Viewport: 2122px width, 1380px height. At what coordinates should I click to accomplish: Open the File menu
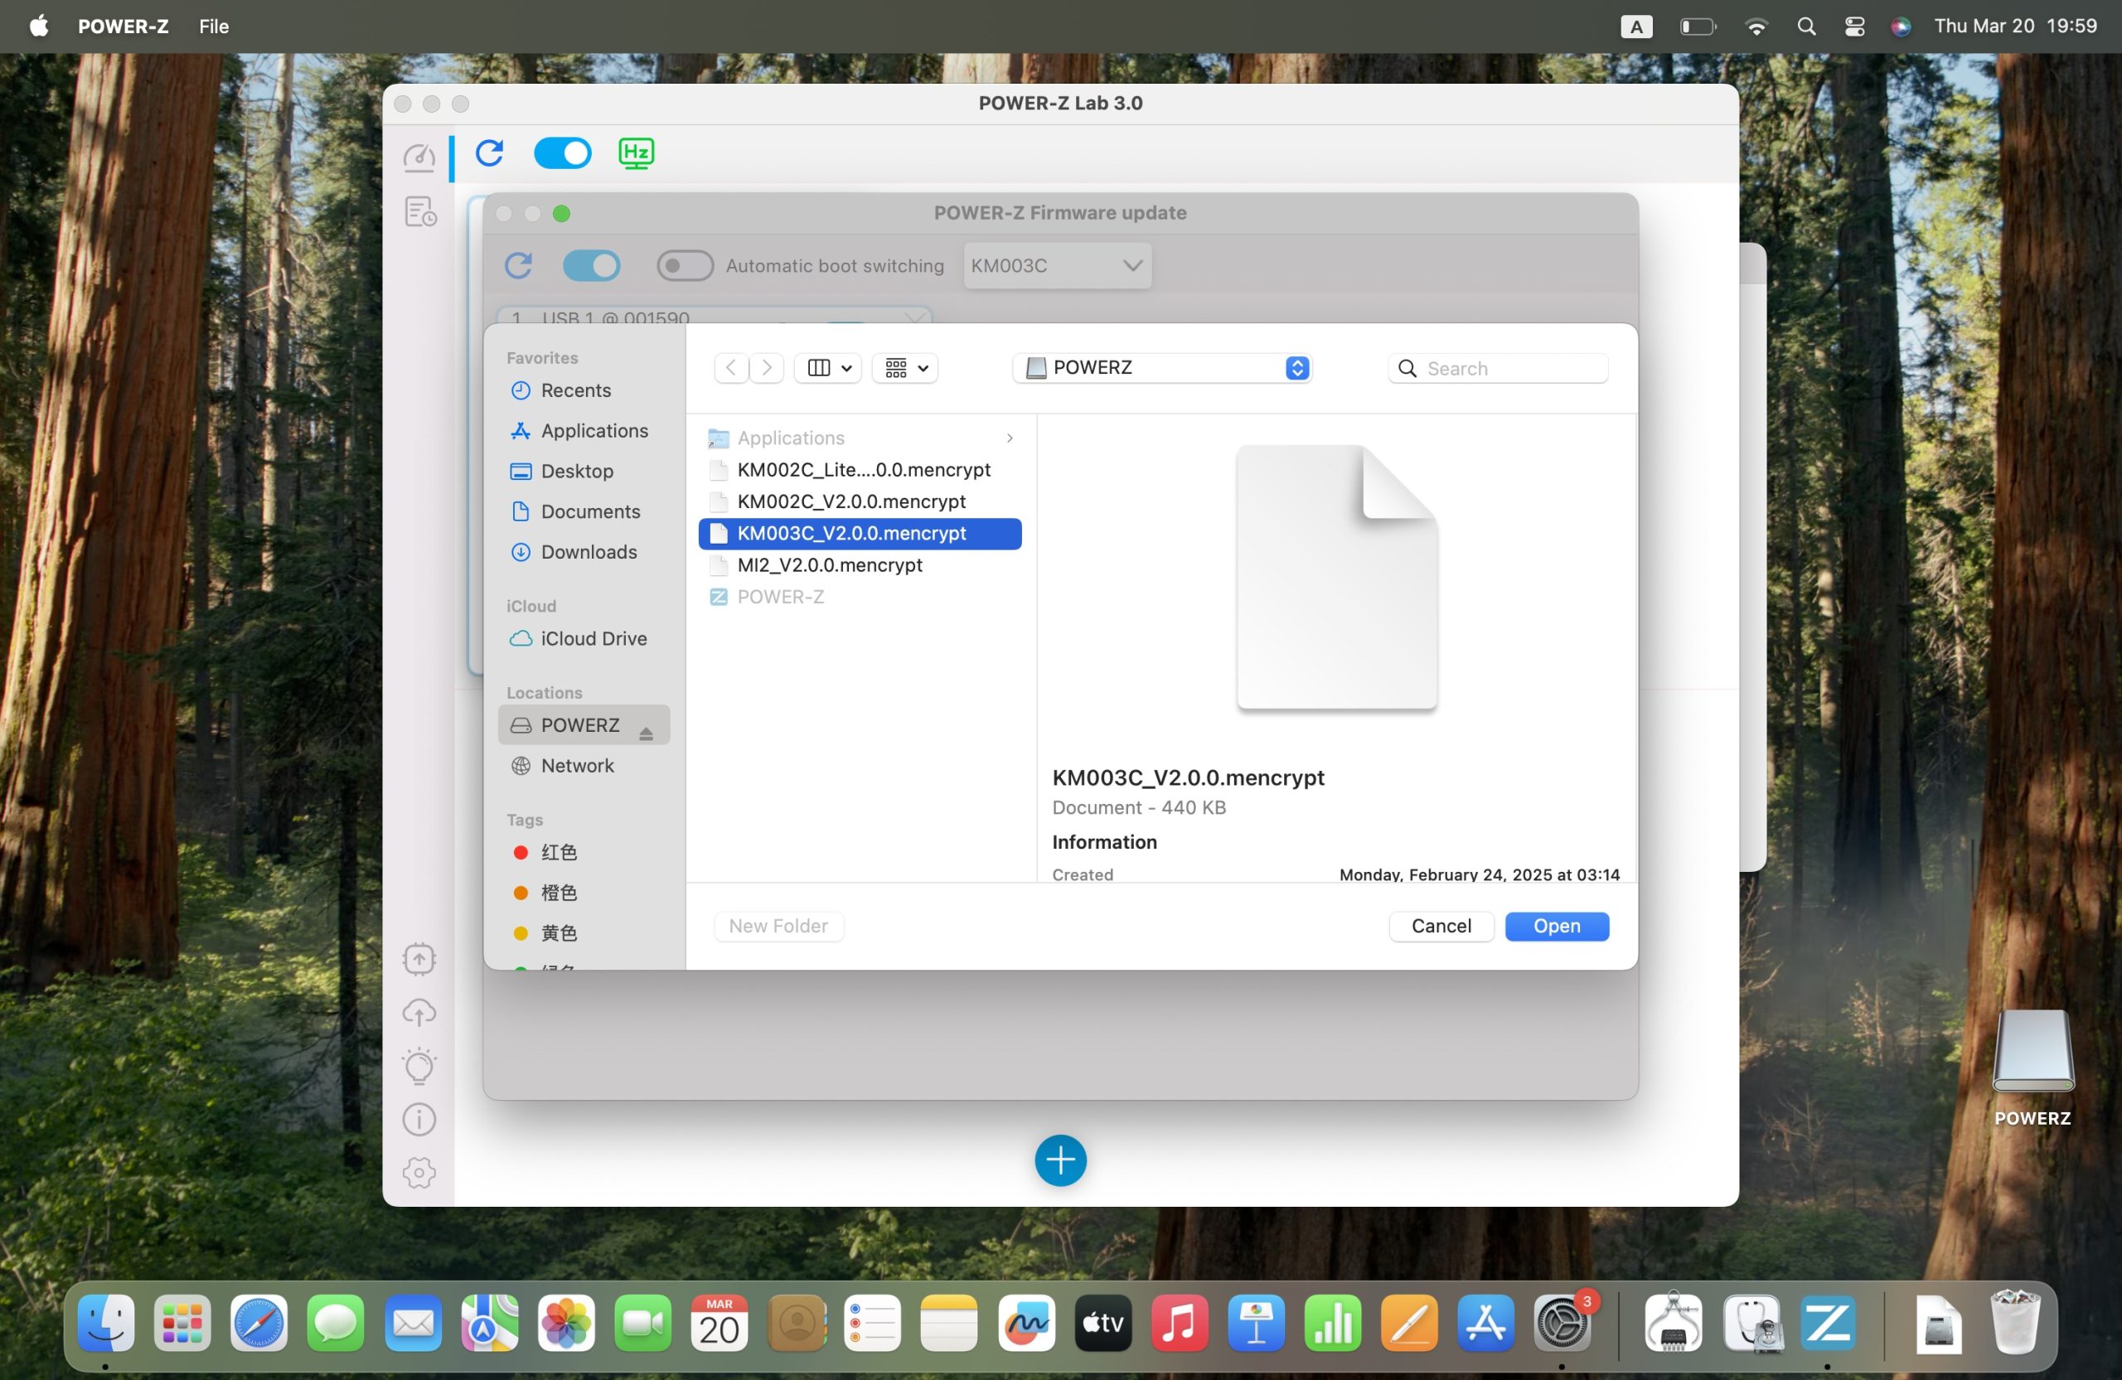coord(213,26)
